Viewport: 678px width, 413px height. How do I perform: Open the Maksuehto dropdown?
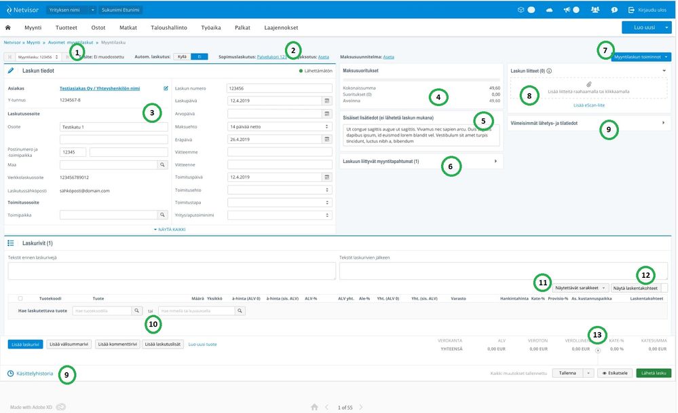click(280, 126)
